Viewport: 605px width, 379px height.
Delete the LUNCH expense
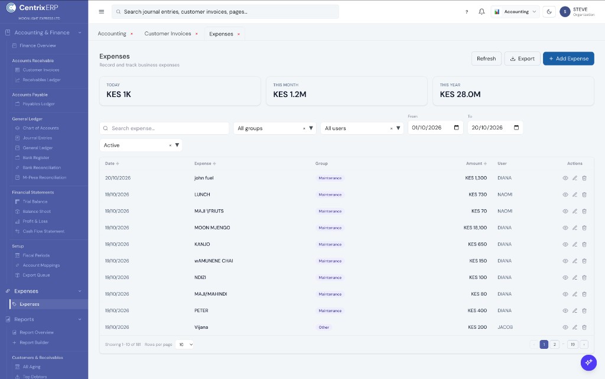[x=584, y=195]
